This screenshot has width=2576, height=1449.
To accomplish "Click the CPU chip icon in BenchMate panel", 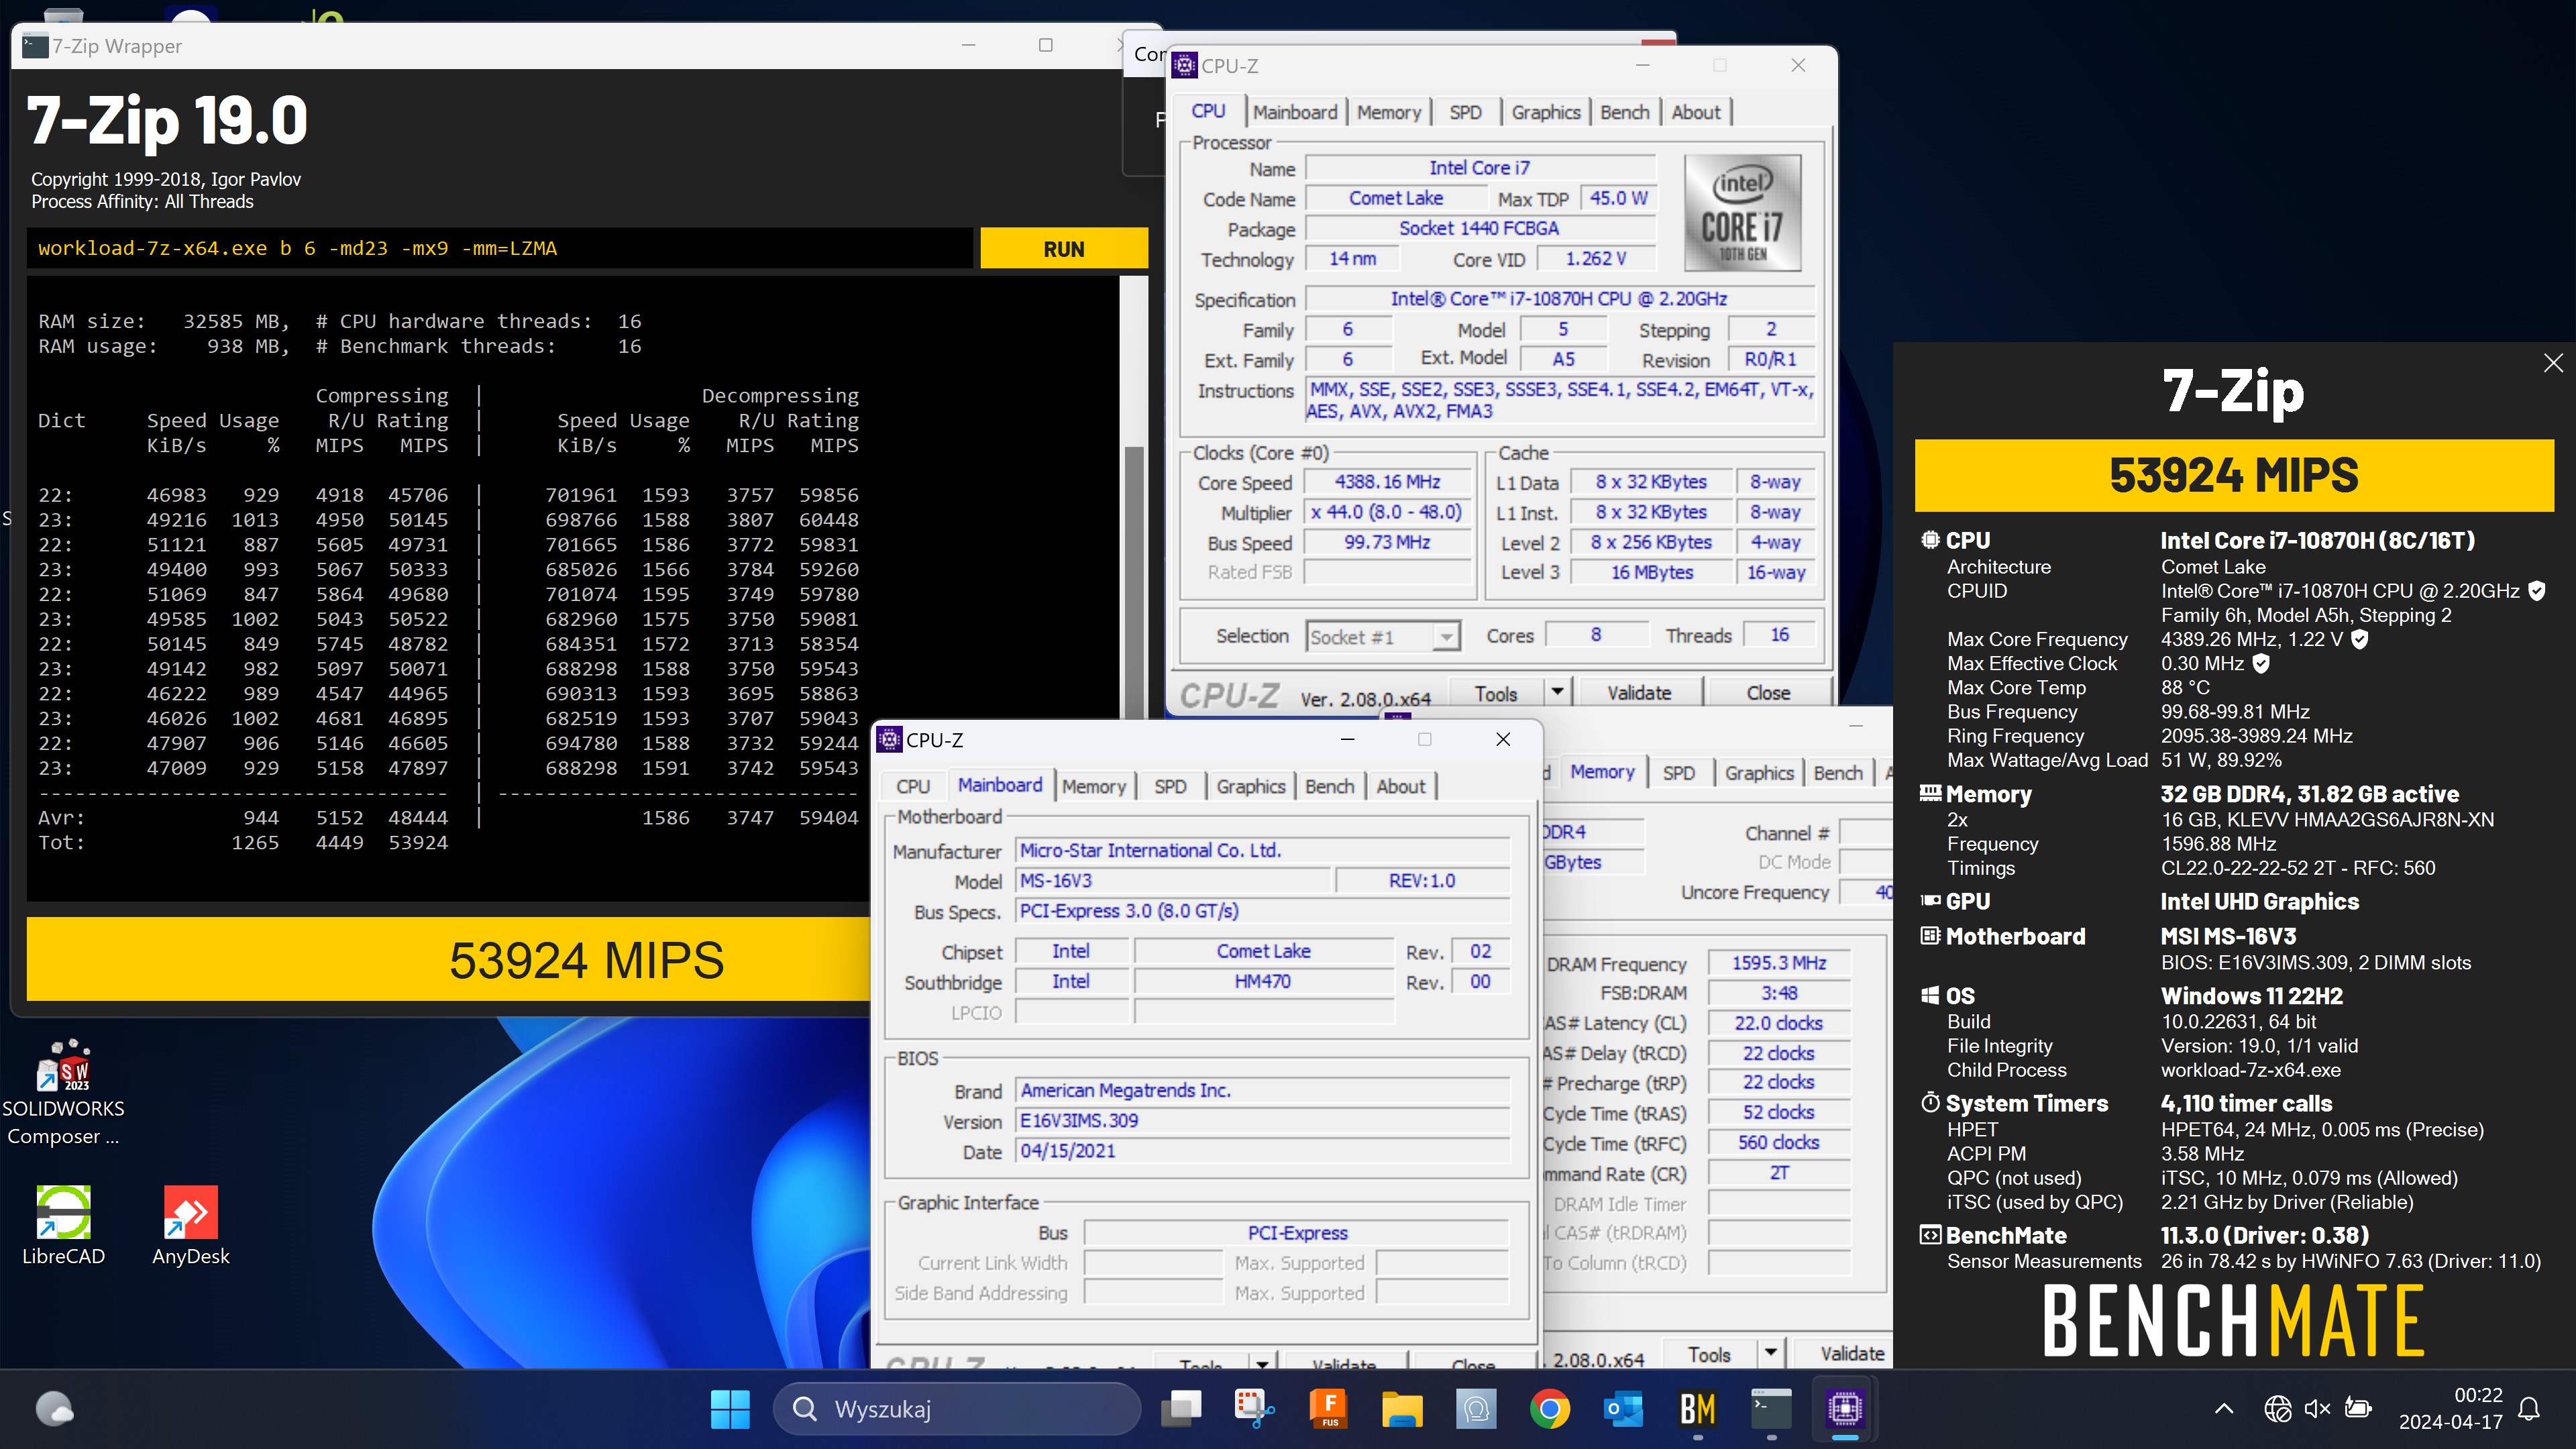I will point(1930,540).
